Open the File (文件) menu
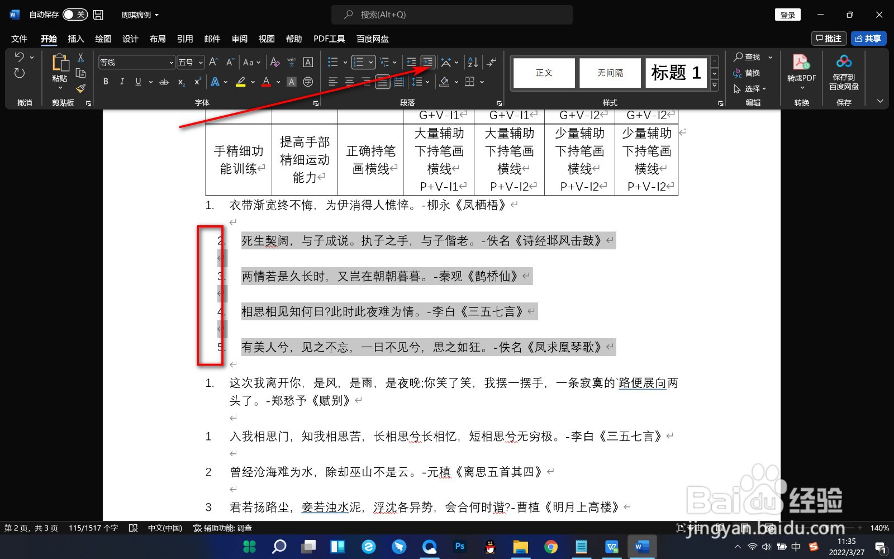894x559 pixels. click(x=19, y=39)
